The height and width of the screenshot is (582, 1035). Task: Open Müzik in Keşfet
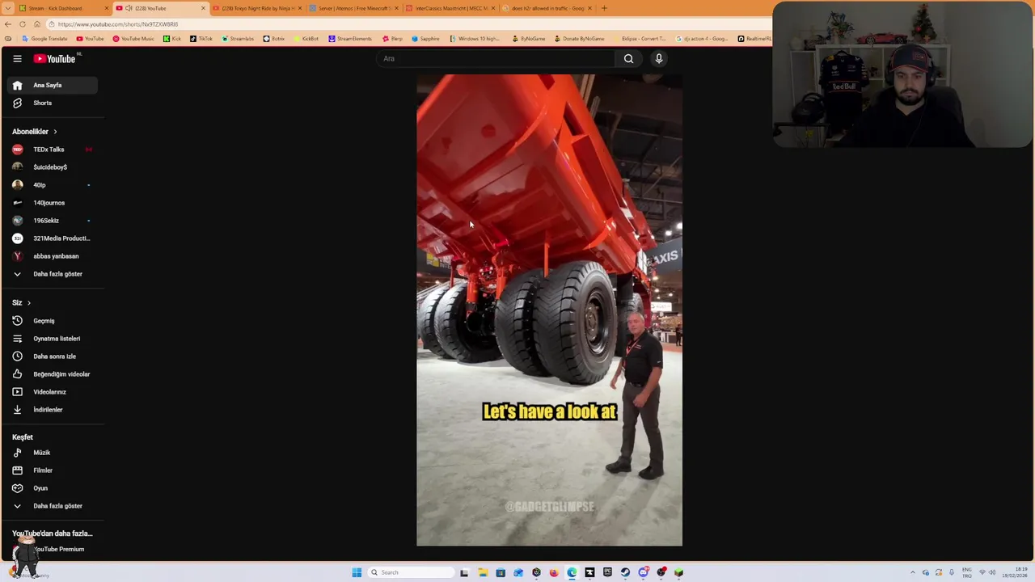coord(52,453)
